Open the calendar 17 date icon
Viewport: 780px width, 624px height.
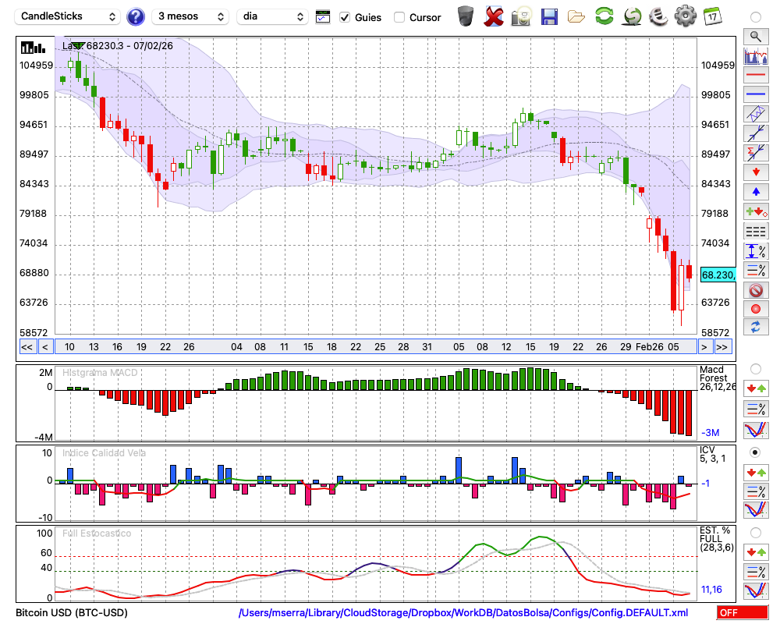(713, 16)
